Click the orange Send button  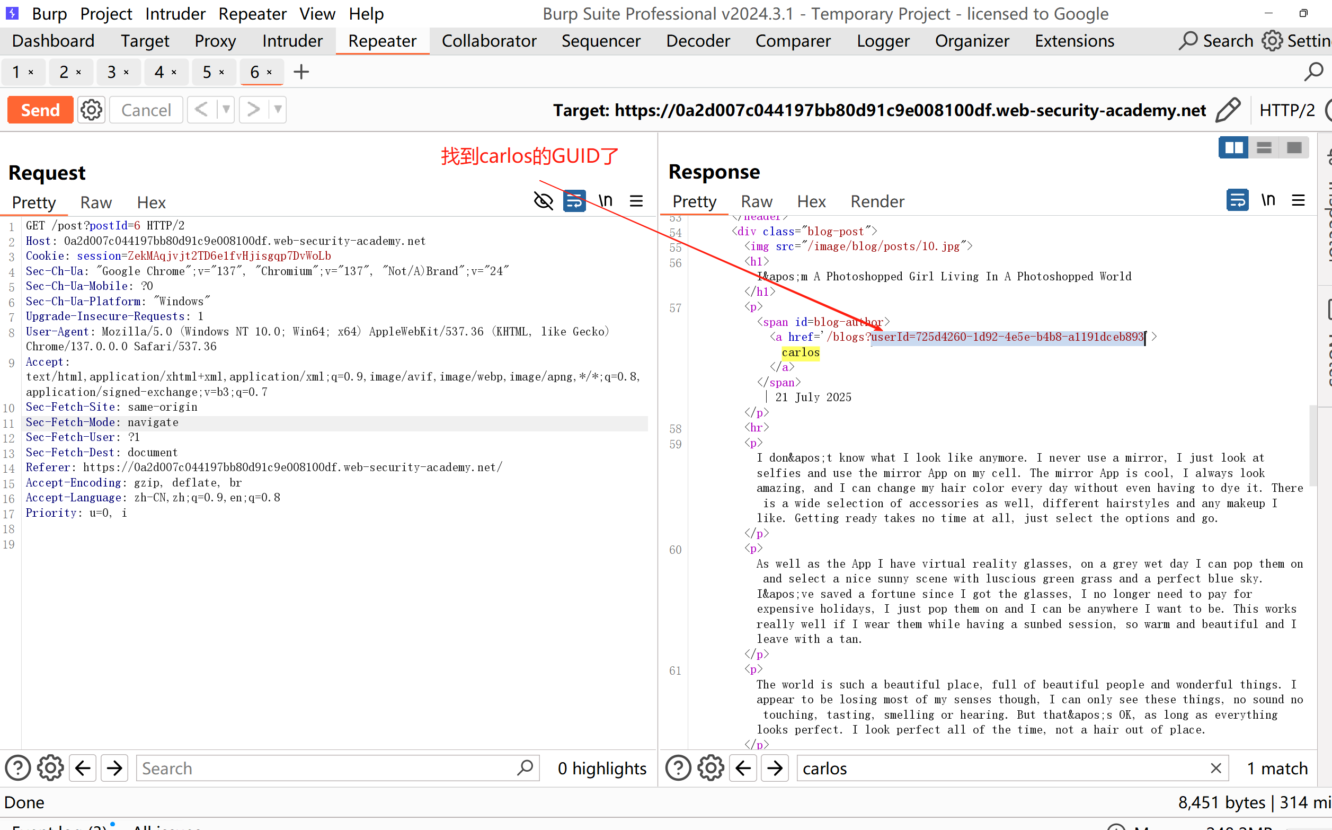pyautogui.click(x=40, y=110)
